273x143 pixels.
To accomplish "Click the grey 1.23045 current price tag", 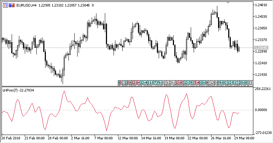I will click(261, 48).
